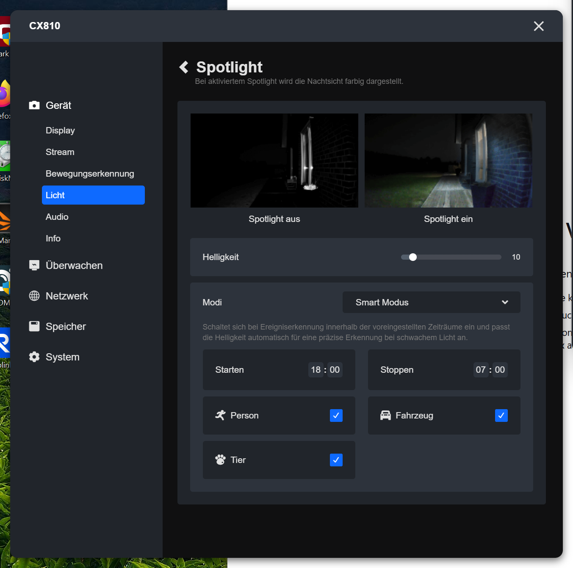Click the paw icon beside Tier
The width and height of the screenshot is (573, 568).
click(x=220, y=460)
